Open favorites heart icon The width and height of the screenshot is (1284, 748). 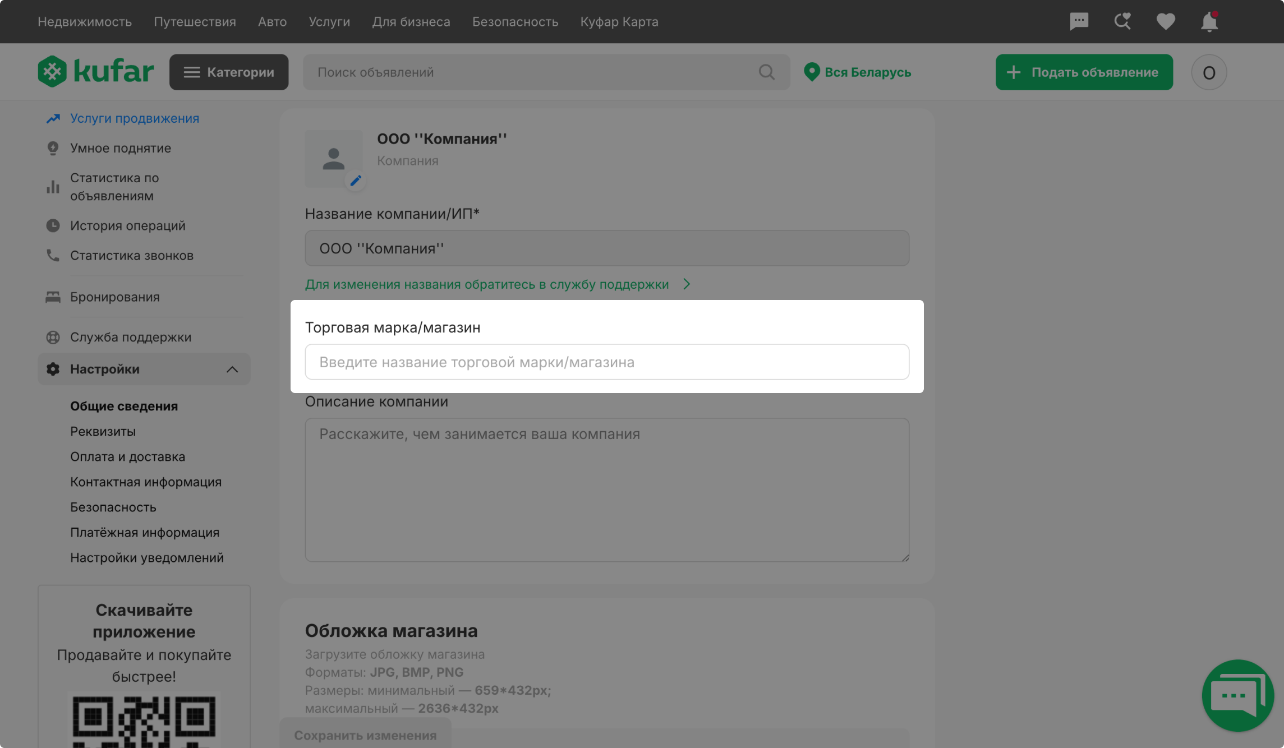[1165, 21]
